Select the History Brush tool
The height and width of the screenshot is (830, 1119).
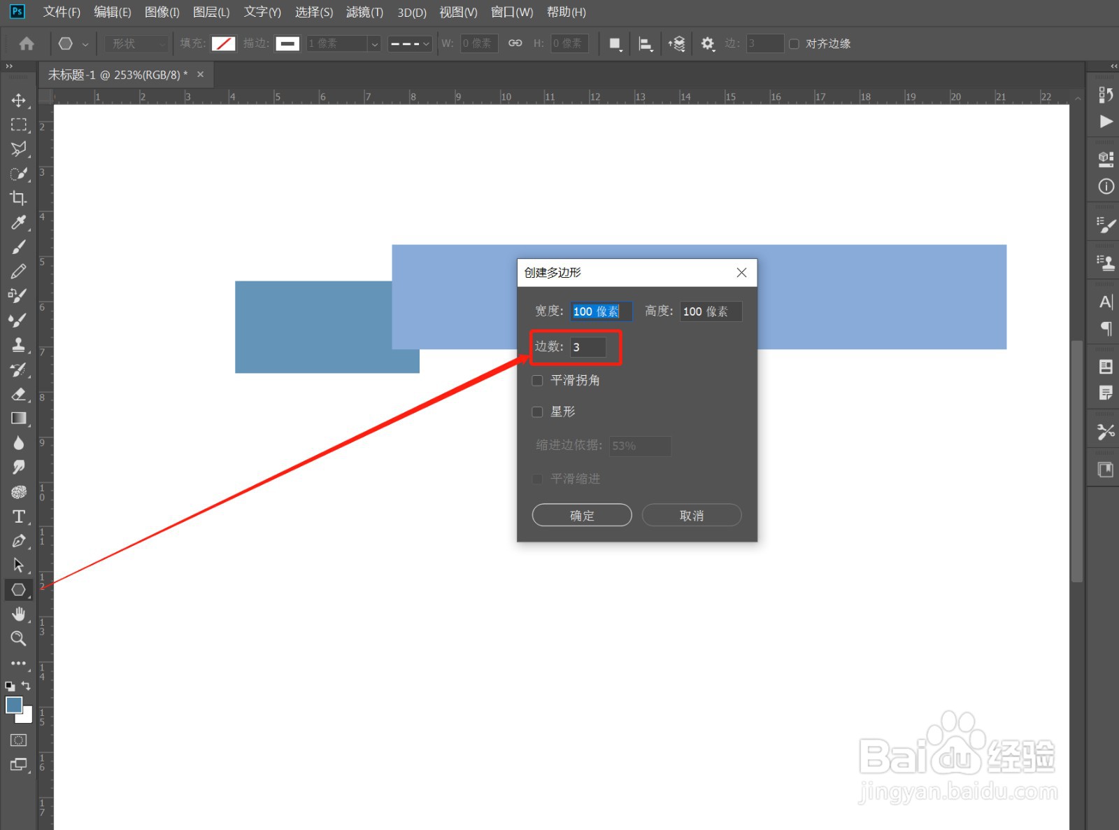(18, 369)
